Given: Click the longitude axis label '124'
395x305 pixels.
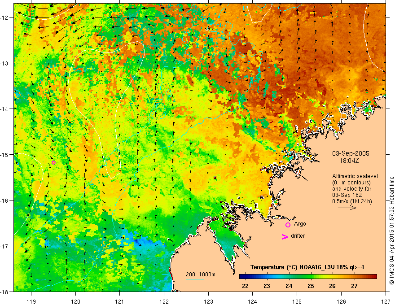Looking at the screenshot, I should 252,301.
